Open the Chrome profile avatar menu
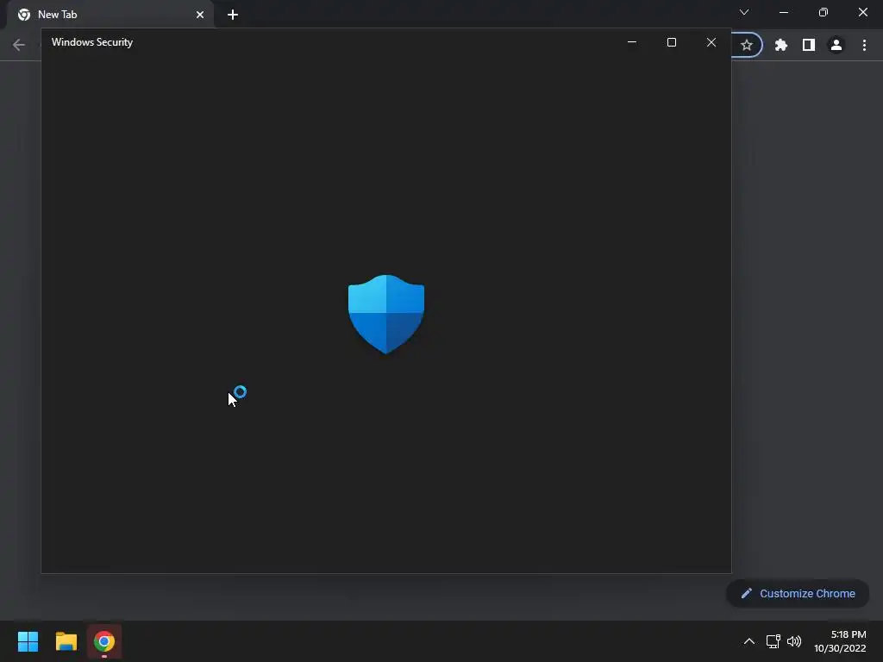The image size is (883, 662). (836, 45)
